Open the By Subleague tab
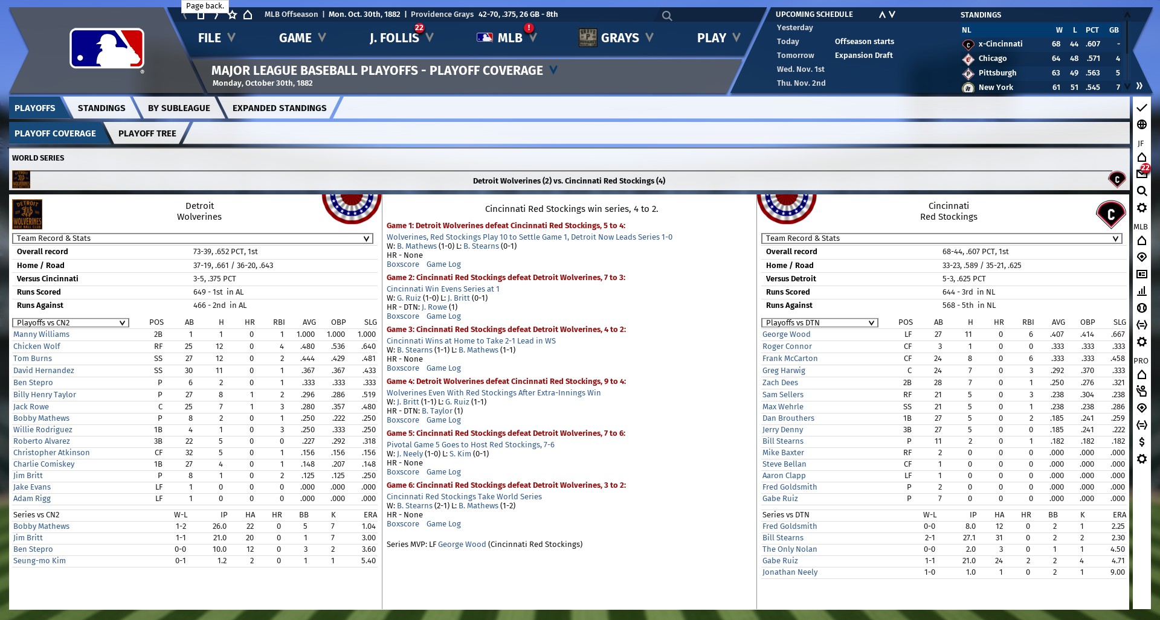Screen dimensions: 1160x620 pos(179,108)
